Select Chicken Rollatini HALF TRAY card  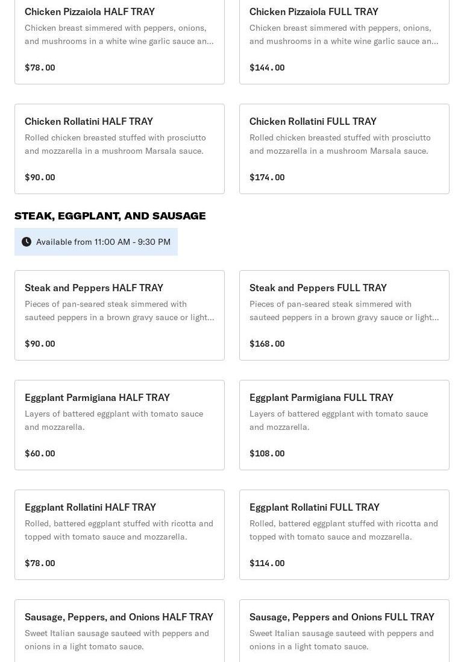click(x=119, y=148)
